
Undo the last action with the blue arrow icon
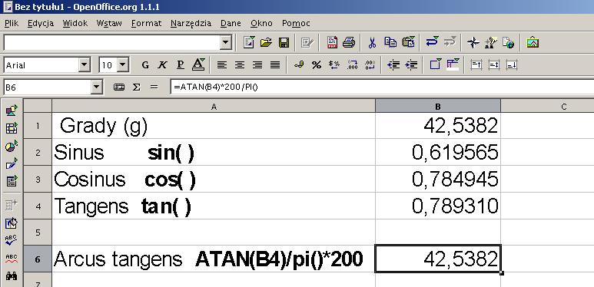coord(432,42)
